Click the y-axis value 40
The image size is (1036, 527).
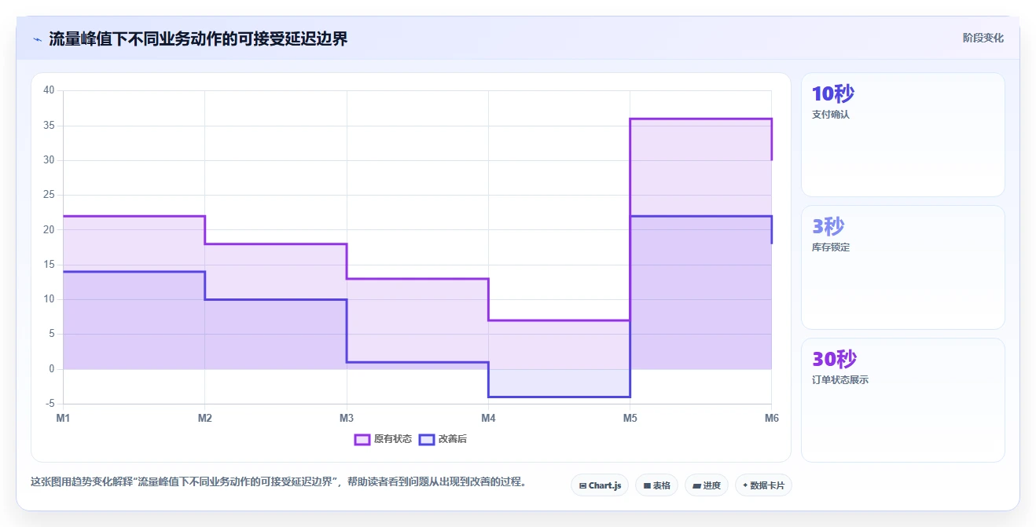(49, 90)
